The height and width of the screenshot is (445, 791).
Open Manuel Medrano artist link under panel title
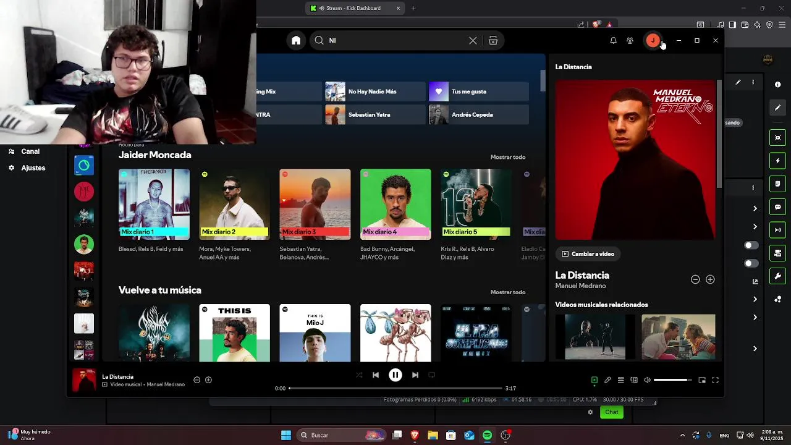click(580, 286)
